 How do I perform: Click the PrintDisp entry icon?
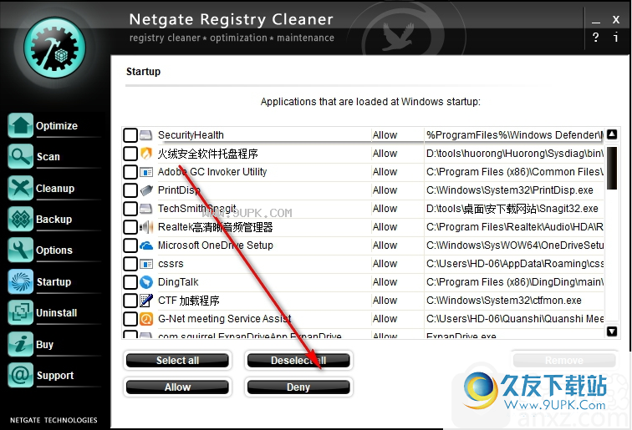[146, 190]
